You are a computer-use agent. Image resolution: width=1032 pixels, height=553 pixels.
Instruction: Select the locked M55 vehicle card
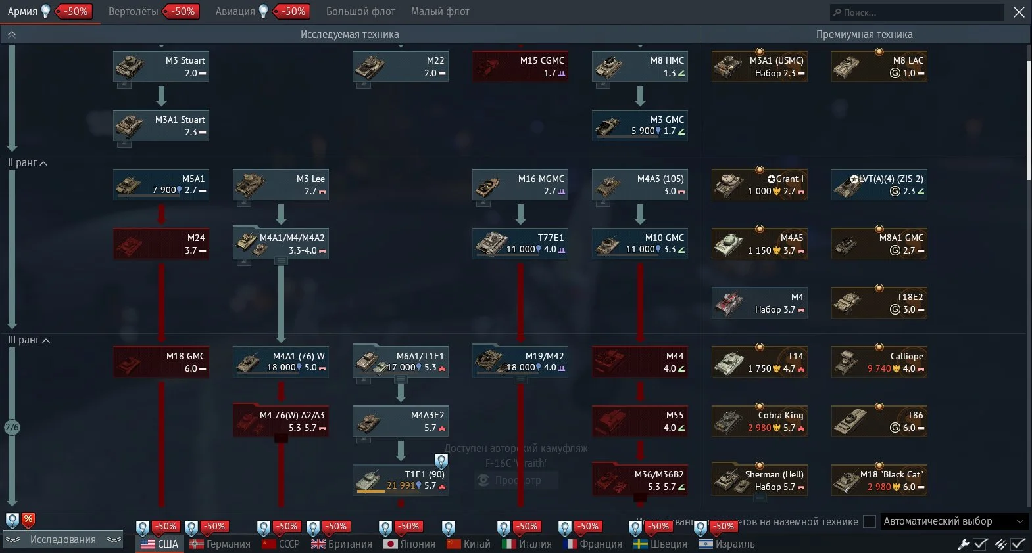point(640,422)
